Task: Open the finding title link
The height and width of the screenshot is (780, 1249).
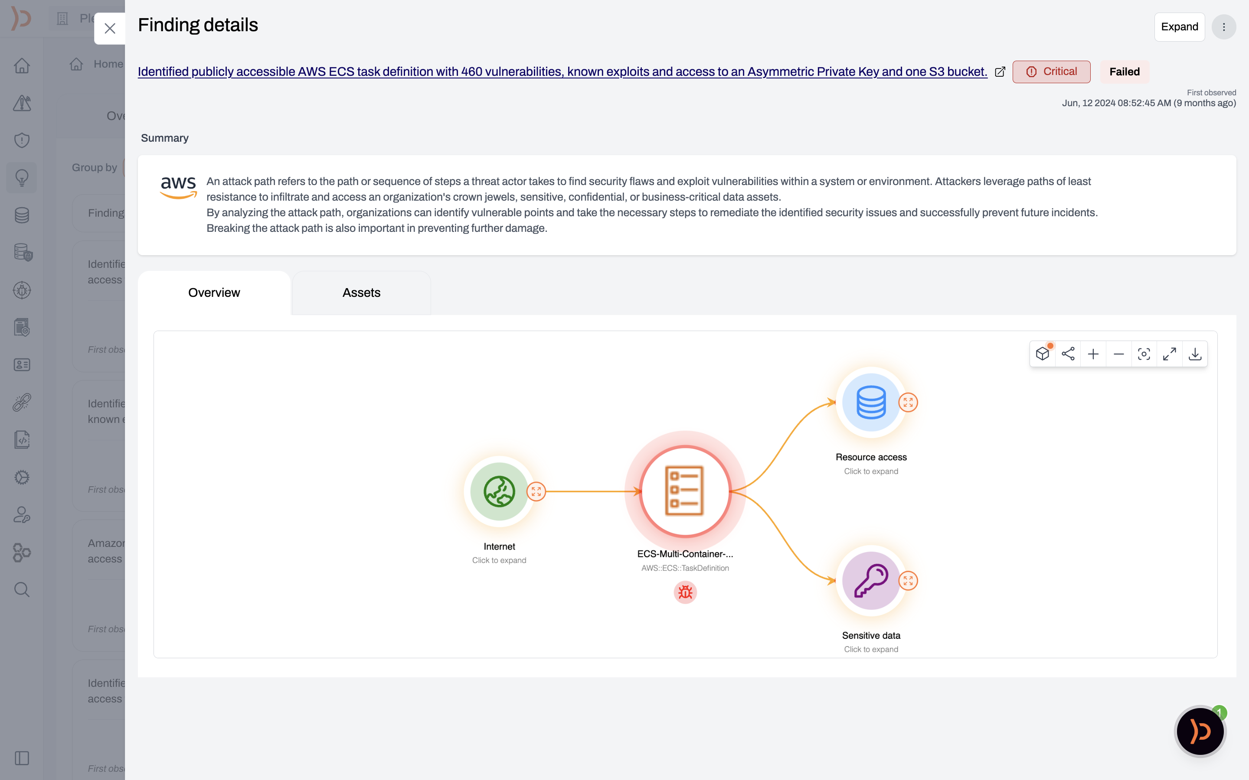Action: (x=562, y=71)
